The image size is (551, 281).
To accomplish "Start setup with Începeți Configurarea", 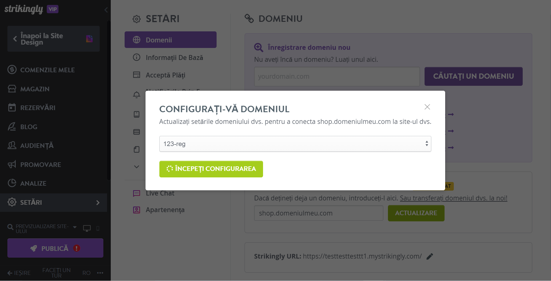I will 211,169.
